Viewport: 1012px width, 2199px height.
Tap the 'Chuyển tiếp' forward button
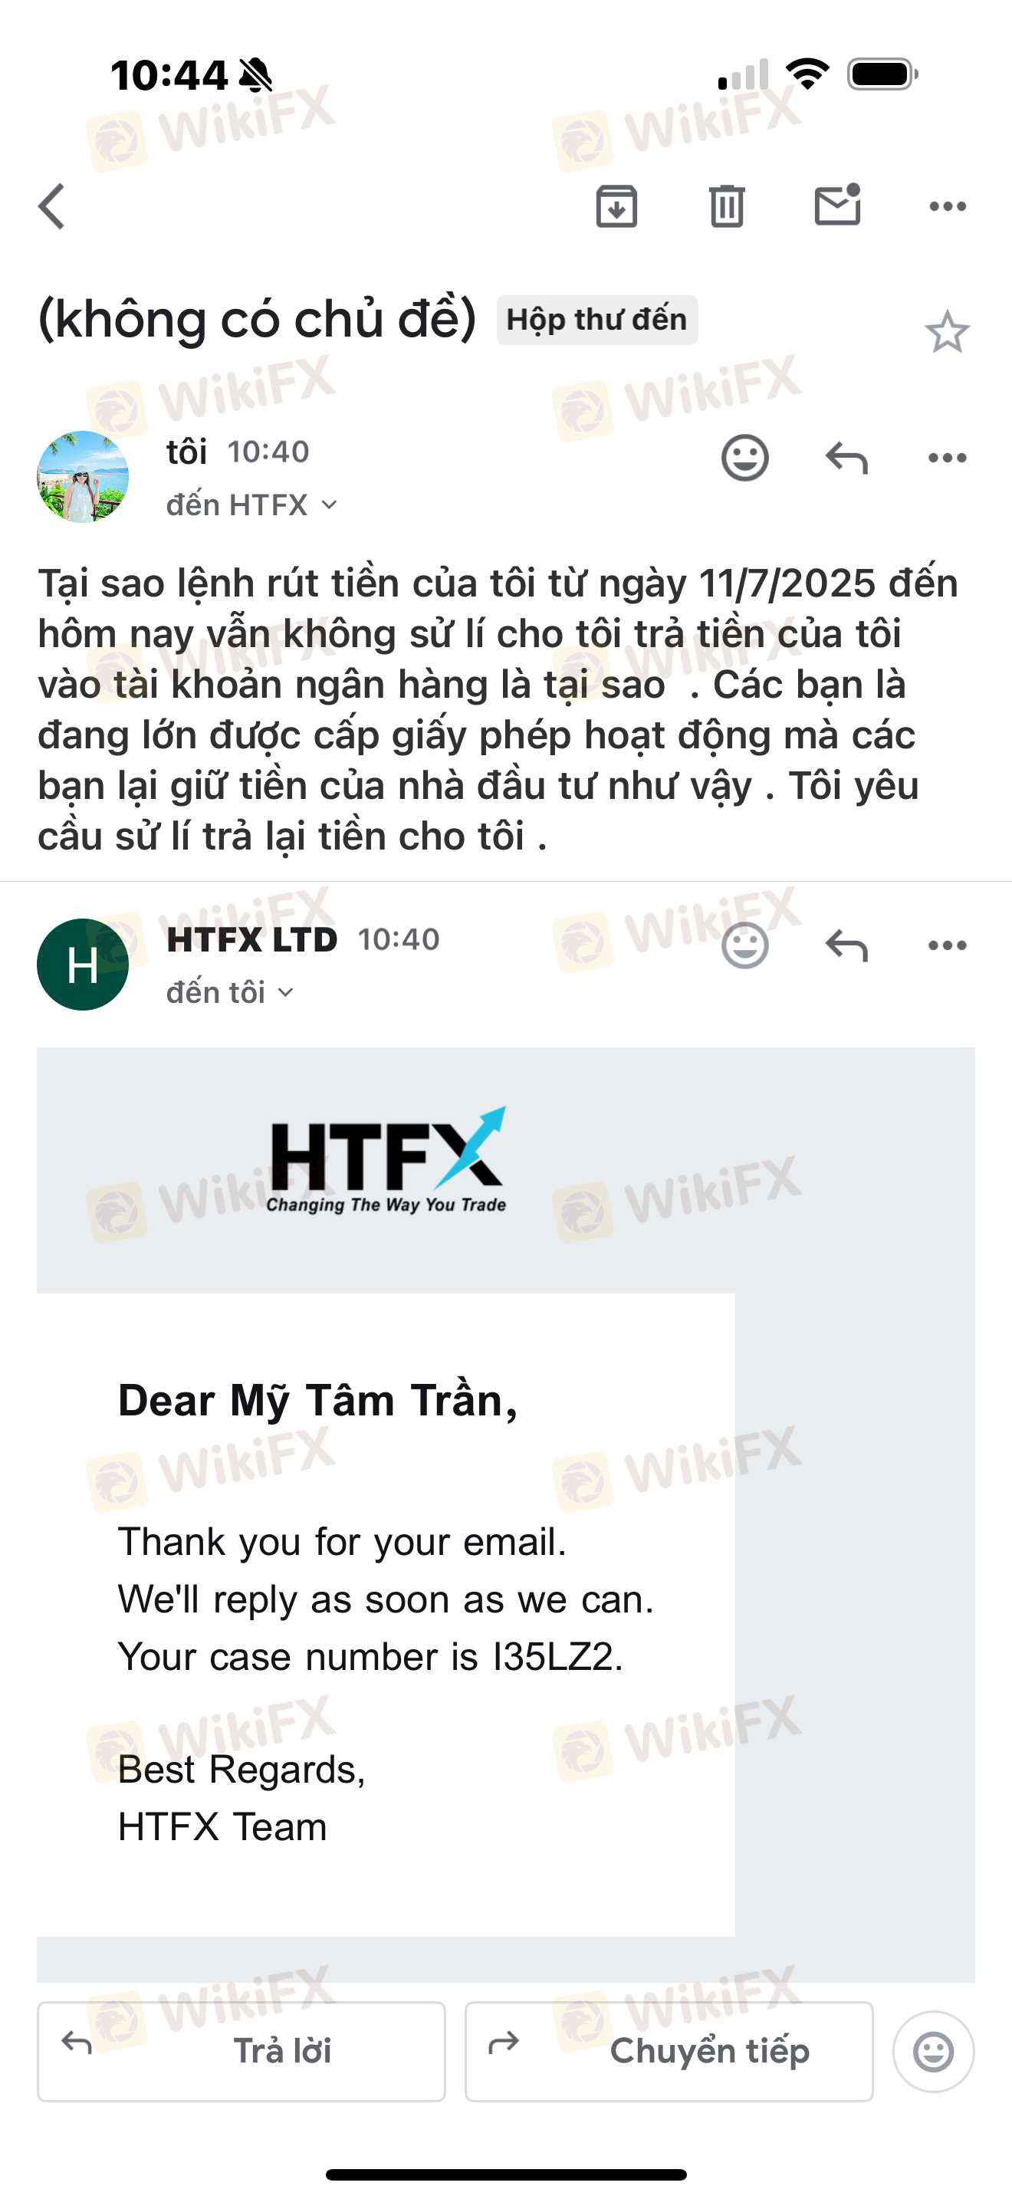669,2051
